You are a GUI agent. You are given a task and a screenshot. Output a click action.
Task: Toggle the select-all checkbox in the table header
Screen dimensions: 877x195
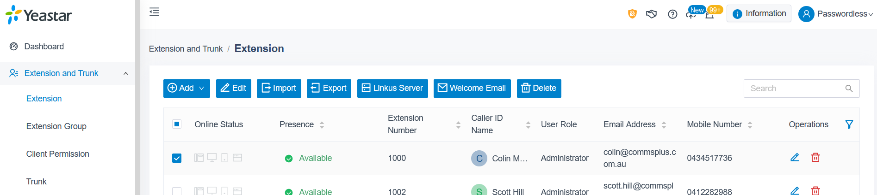[177, 124]
